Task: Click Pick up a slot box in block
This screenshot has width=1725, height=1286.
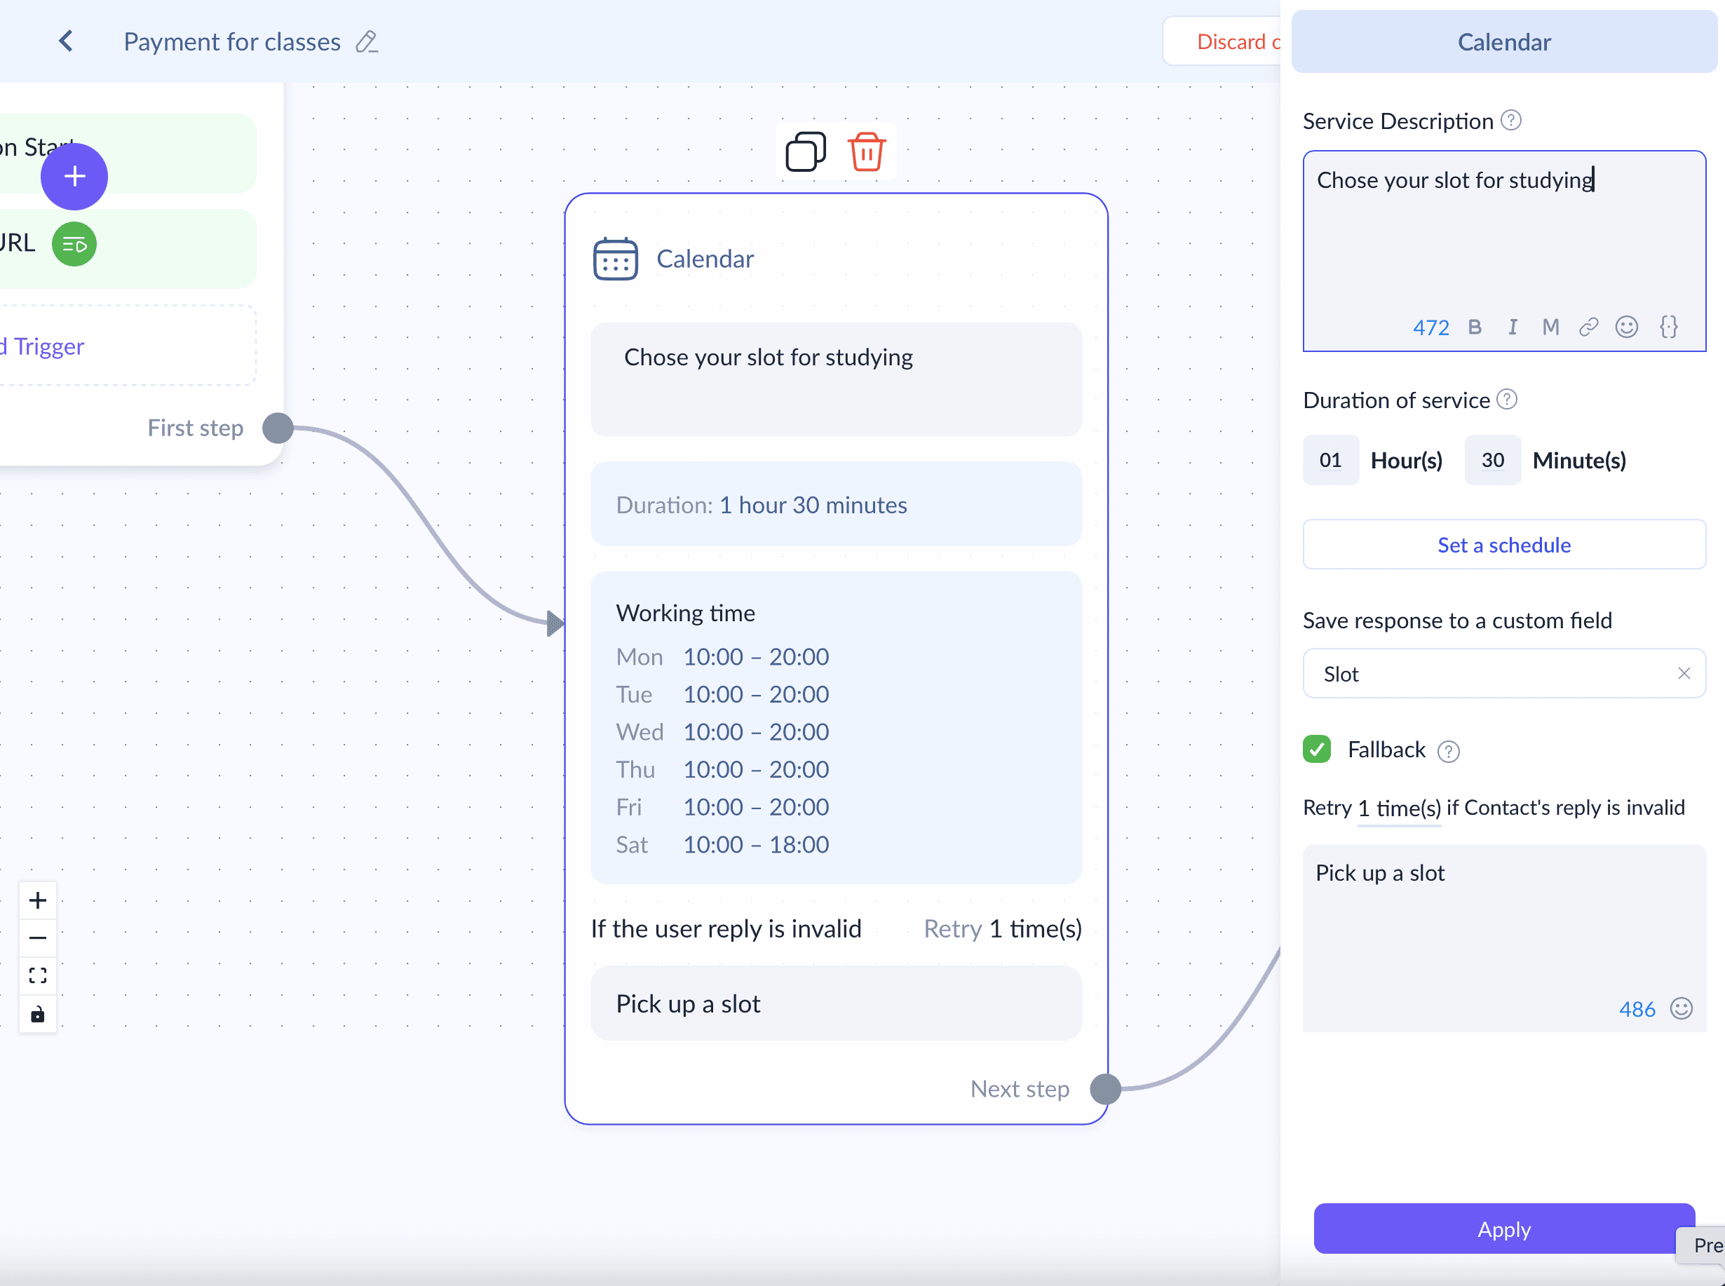Action: (x=836, y=1003)
